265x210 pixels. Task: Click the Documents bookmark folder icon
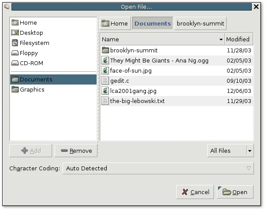click(15, 79)
